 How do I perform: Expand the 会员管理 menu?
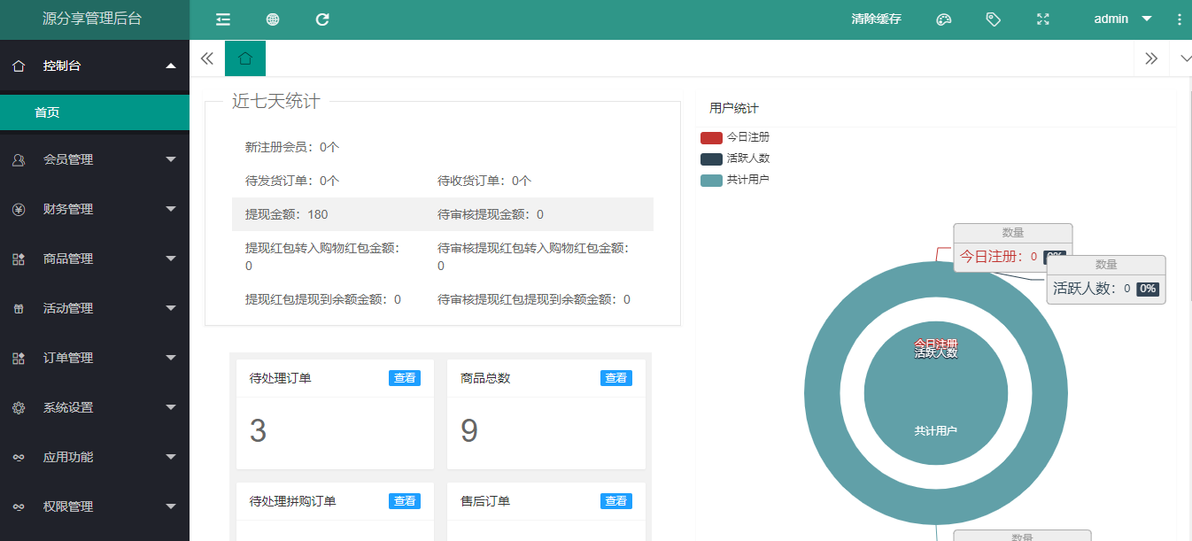click(x=171, y=159)
